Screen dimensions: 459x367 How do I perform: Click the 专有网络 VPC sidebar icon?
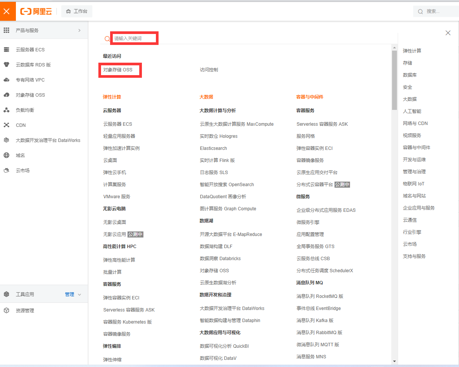pos(6,80)
